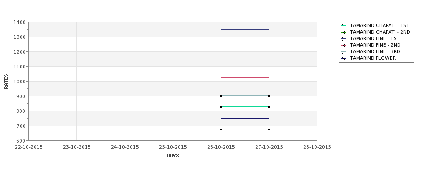
Task: Click the TAMARIND FINE - 1ST legend marker
Action: [344, 39]
